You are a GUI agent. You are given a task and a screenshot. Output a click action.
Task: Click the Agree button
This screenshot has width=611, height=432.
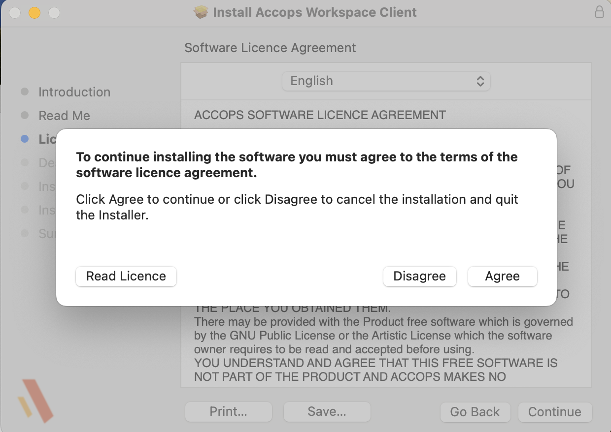coord(502,276)
